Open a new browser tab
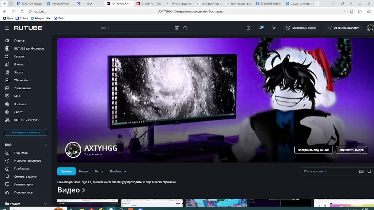This screenshot has height=210, width=374. click(317, 3)
